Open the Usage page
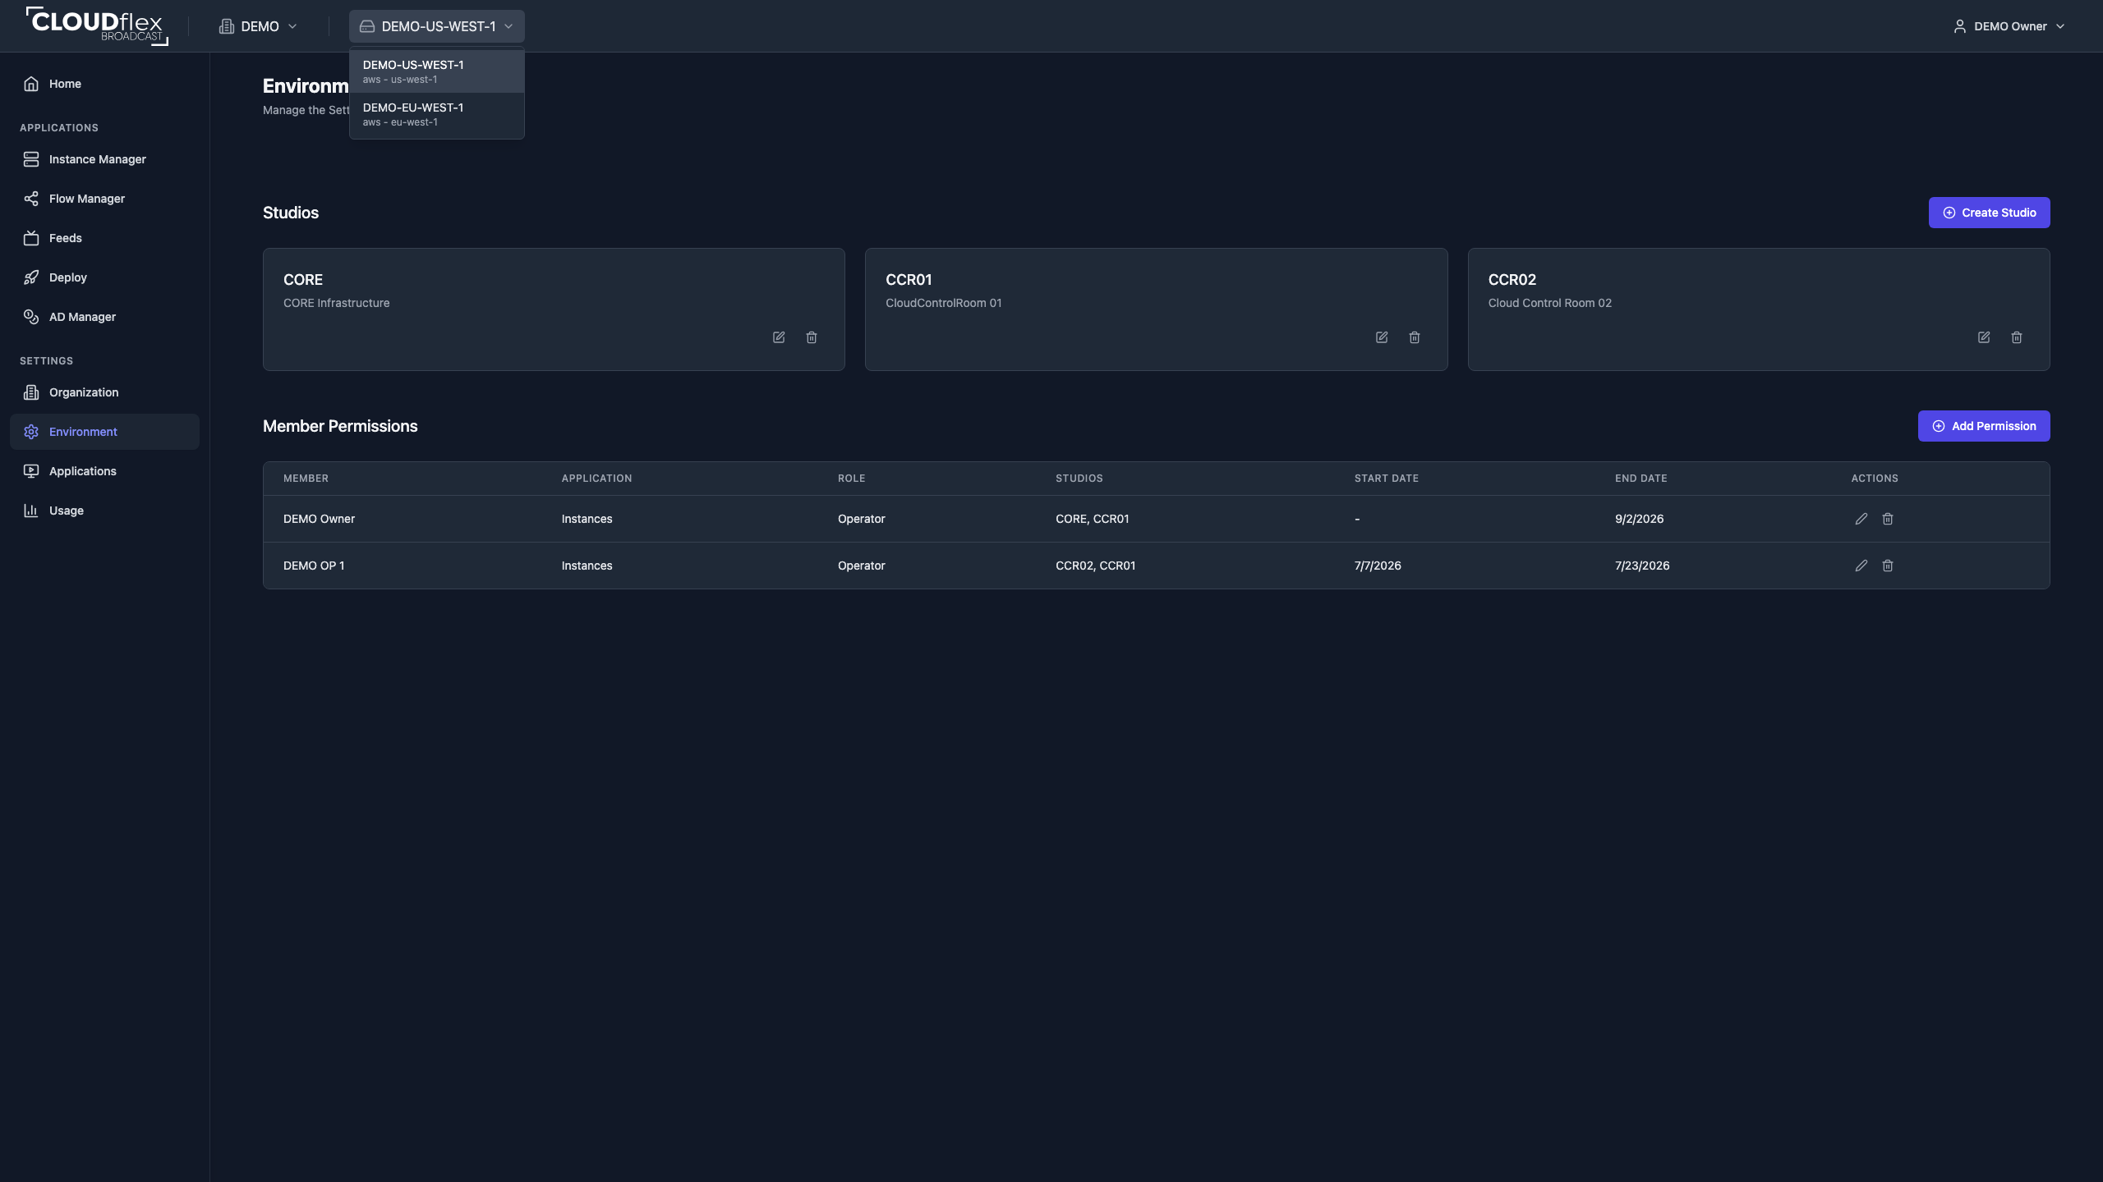2103x1182 pixels. [104, 511]
